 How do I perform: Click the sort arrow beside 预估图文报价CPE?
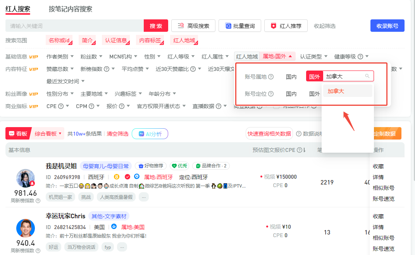click(305, 150)
